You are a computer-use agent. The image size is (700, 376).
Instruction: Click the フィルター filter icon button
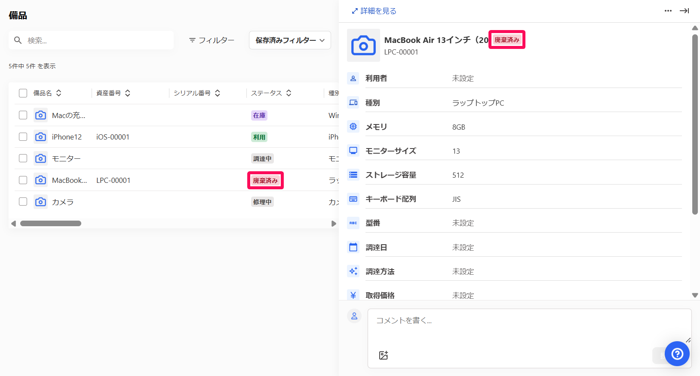point(212,40)
